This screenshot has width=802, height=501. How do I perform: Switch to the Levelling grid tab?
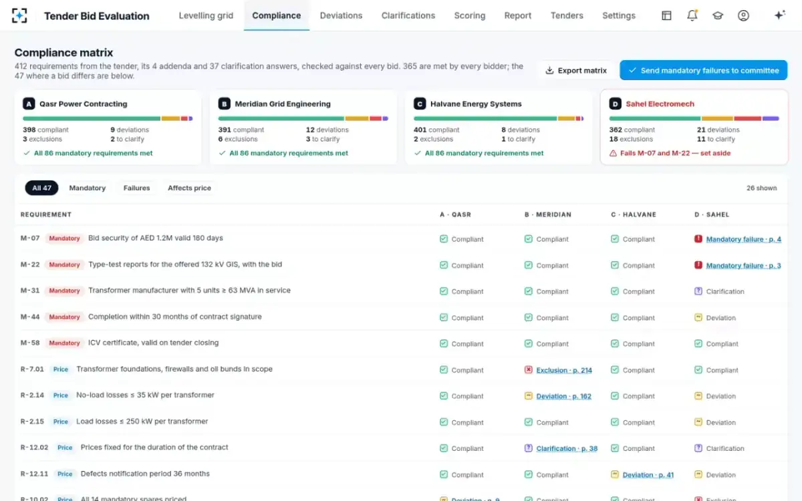[206, 15]
